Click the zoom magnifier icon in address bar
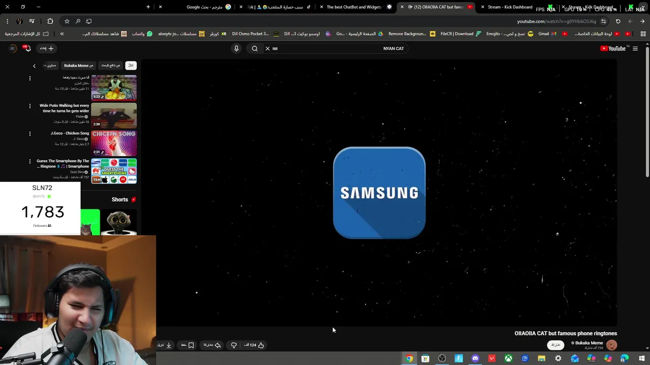650x365 pixels. [x=78, y=21]
